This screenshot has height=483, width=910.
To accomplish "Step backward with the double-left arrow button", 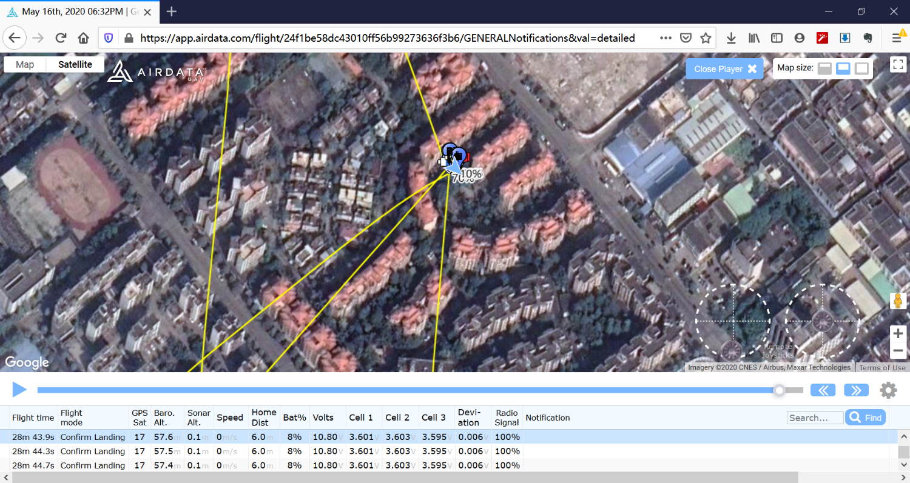I will (823, 390).
